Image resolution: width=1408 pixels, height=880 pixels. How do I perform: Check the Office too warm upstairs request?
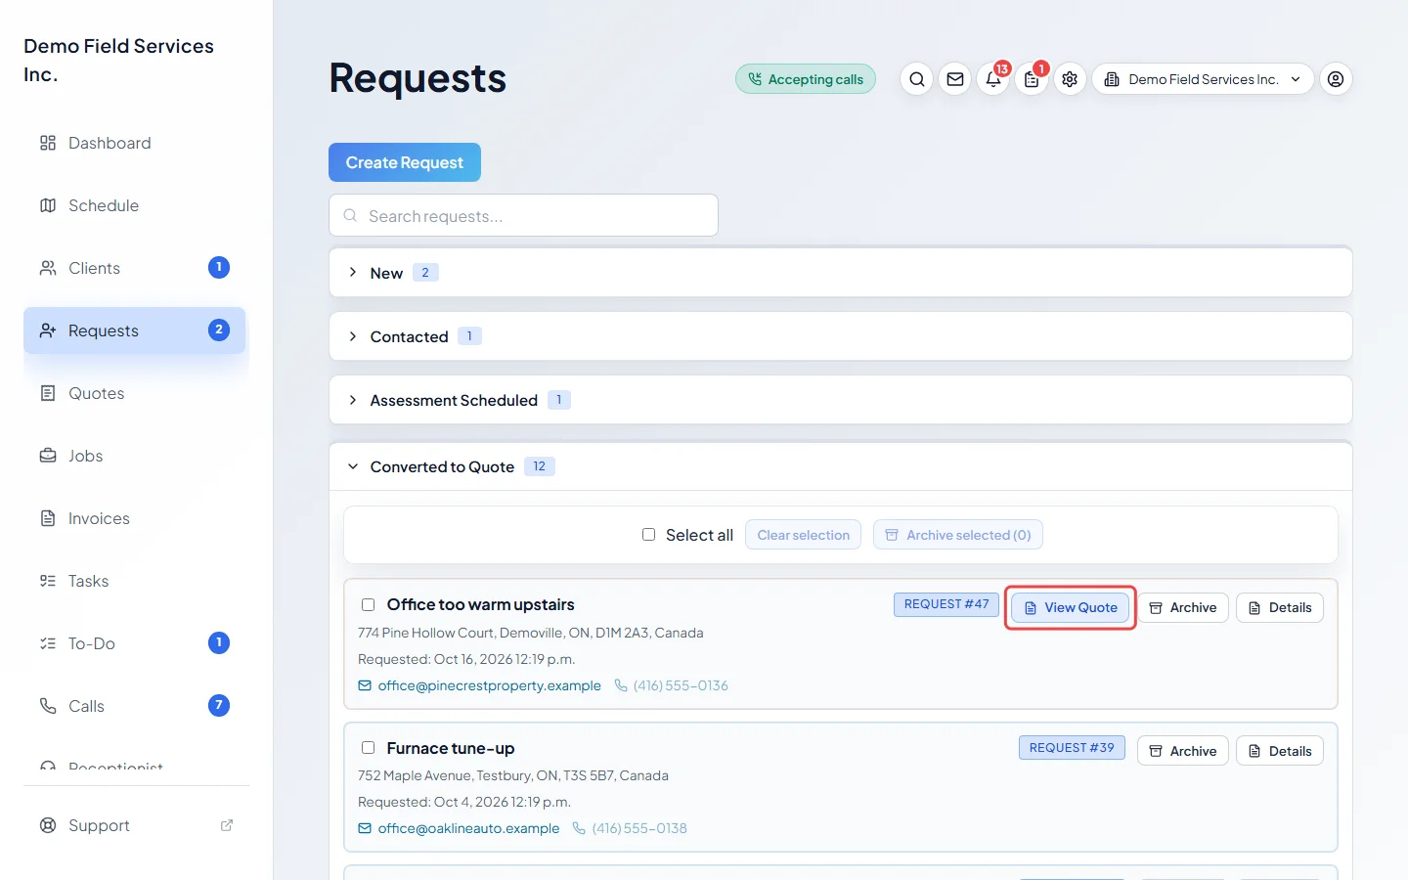(369, 604)
